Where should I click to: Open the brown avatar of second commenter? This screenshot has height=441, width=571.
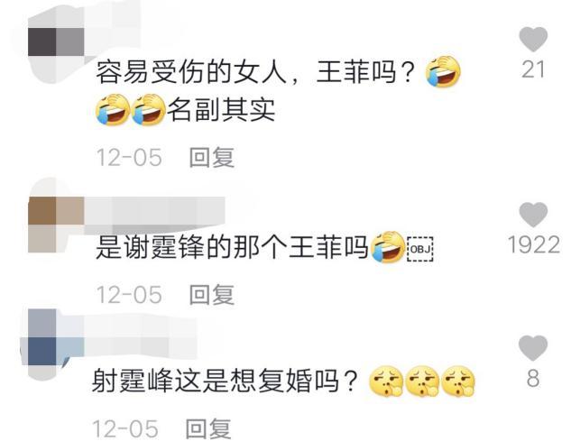tap(56, 225)
